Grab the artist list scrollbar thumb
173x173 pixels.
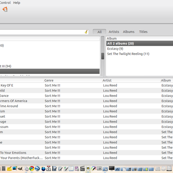click(x=103, y=56)
